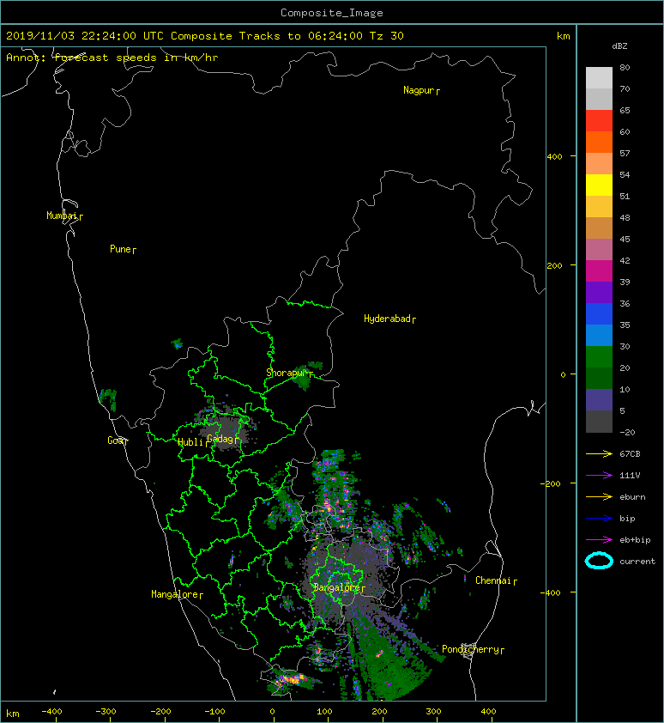This screenshot has width=664, height=723.
Task: Select the 35 dBZ blue color swatch
Action: coord(599,335)
